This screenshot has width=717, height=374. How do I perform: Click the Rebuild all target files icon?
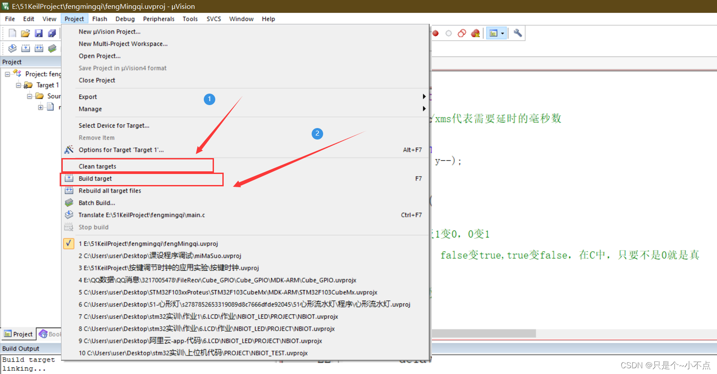69,191
